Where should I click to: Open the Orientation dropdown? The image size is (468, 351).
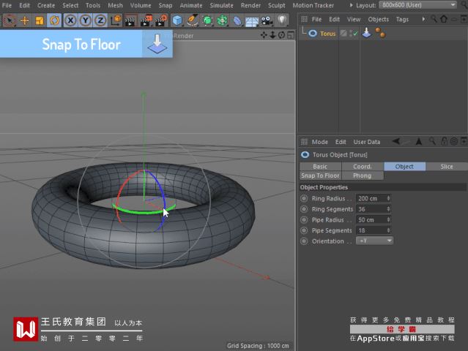pos(374,241)
